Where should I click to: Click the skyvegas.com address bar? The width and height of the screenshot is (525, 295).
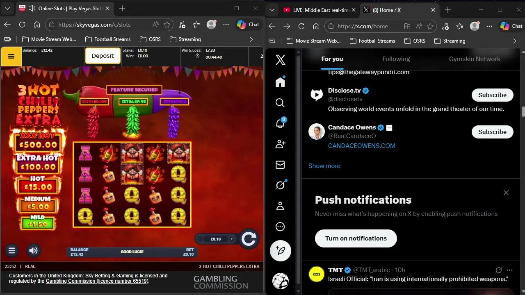click(109, 25)
